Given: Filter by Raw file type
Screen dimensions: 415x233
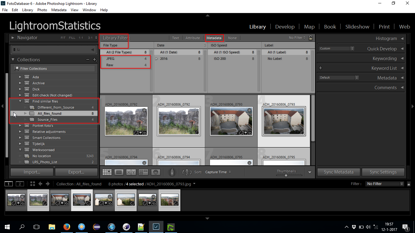Looking at the screenshot, I should tap(126, 65).
